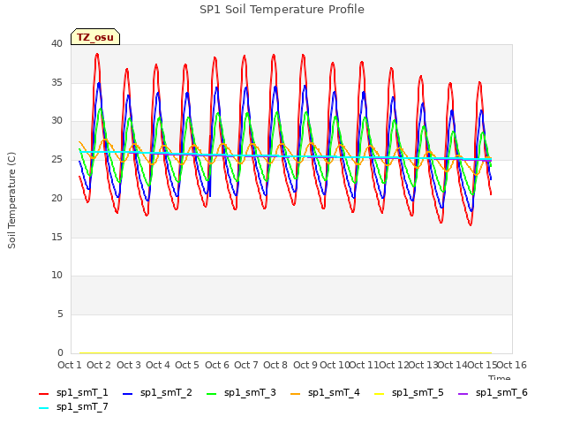Click the Oct 3 x-axis label

129,365
